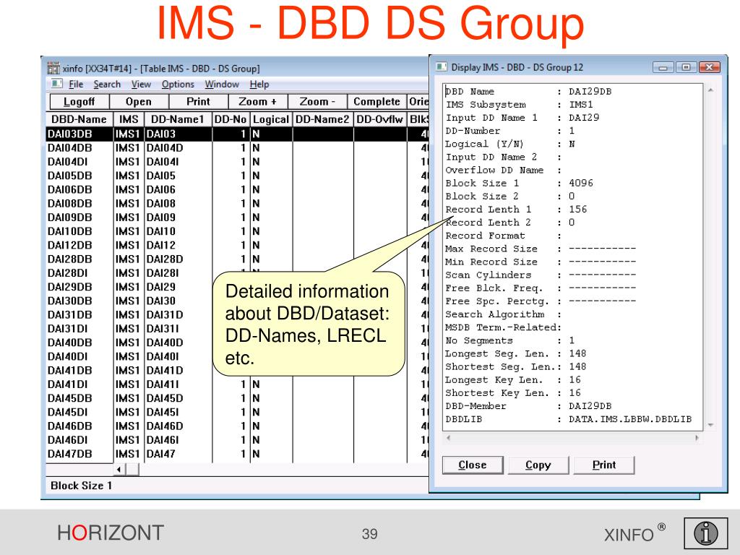Minimize the Display IMS DBD DS Group window

pos(663,67)
